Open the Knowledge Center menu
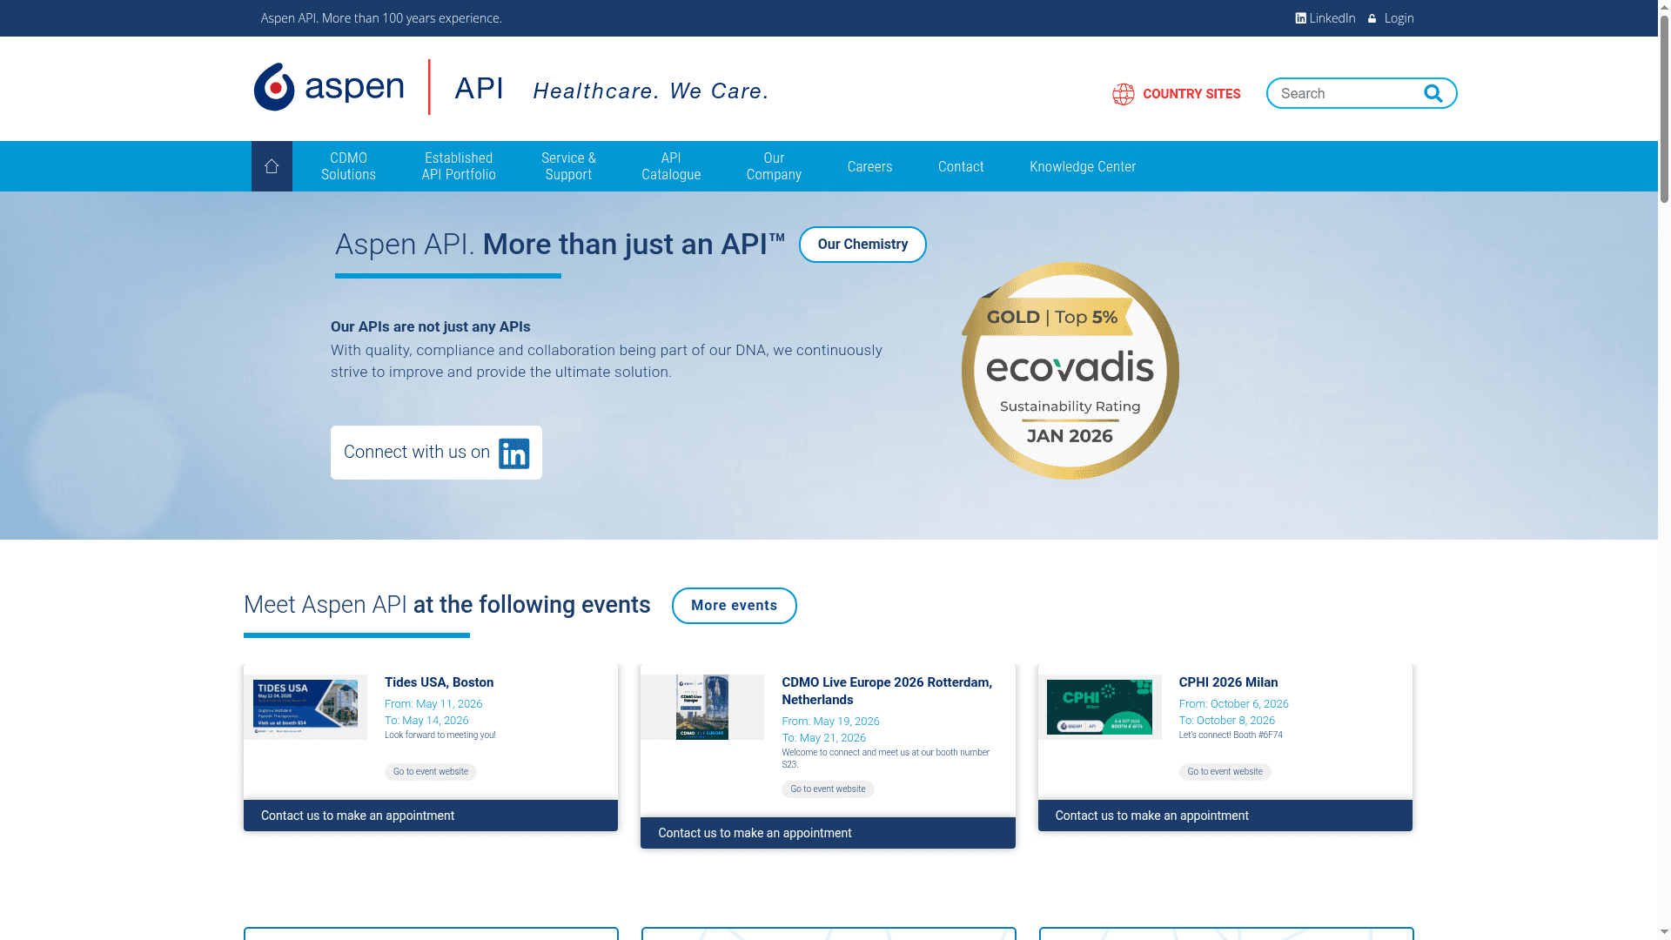1671x940 pixels. pyautogui.click(x=1082, y=166)
